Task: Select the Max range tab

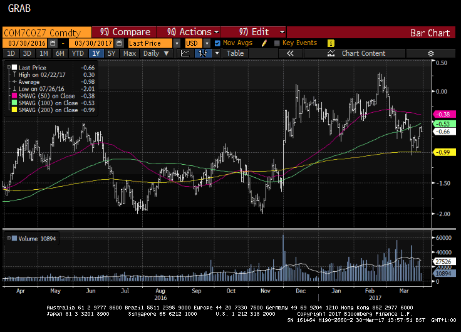Action: (130, 53)
